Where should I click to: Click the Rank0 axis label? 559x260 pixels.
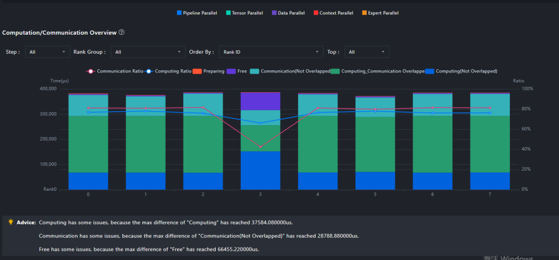[x=50, y=190]
